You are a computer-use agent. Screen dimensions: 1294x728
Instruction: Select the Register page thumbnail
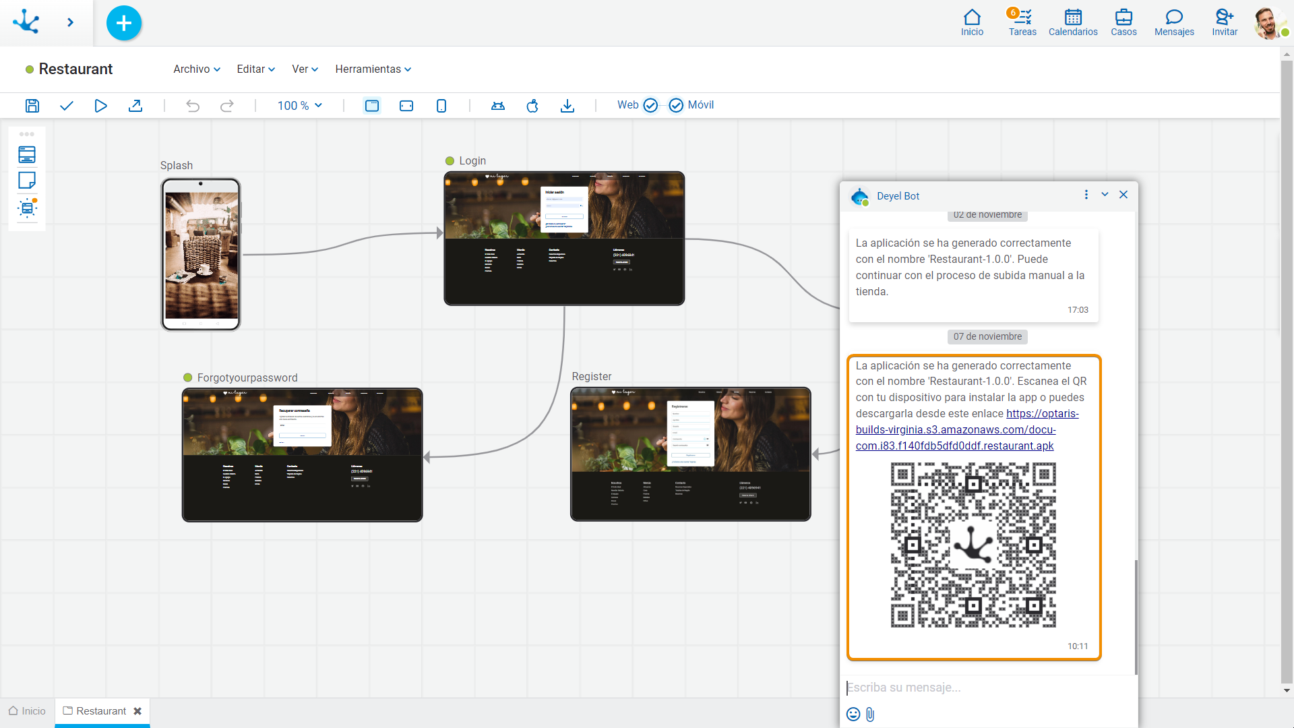coord(690,454)
